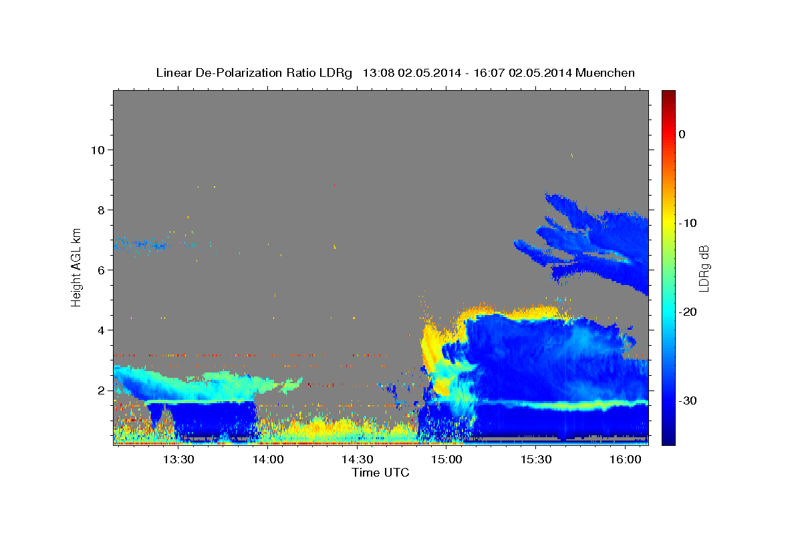Click the colorbar value -20
This screenshot has height=534, width=802.
click(x=687, y=312)
